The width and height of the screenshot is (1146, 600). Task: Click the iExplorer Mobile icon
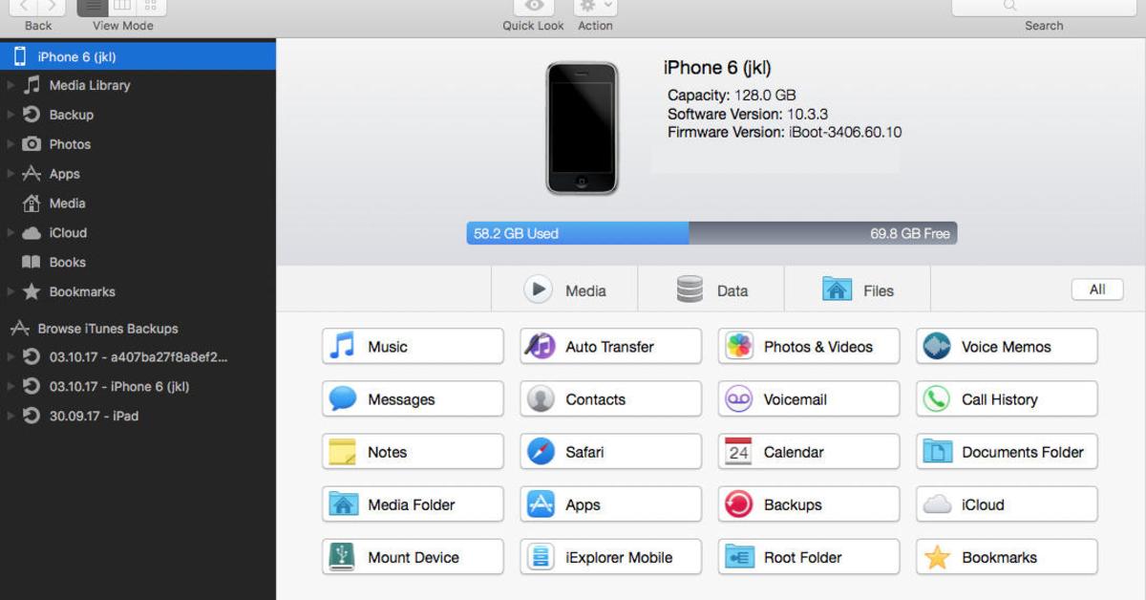pyautogui.click(x=541, y=557)
